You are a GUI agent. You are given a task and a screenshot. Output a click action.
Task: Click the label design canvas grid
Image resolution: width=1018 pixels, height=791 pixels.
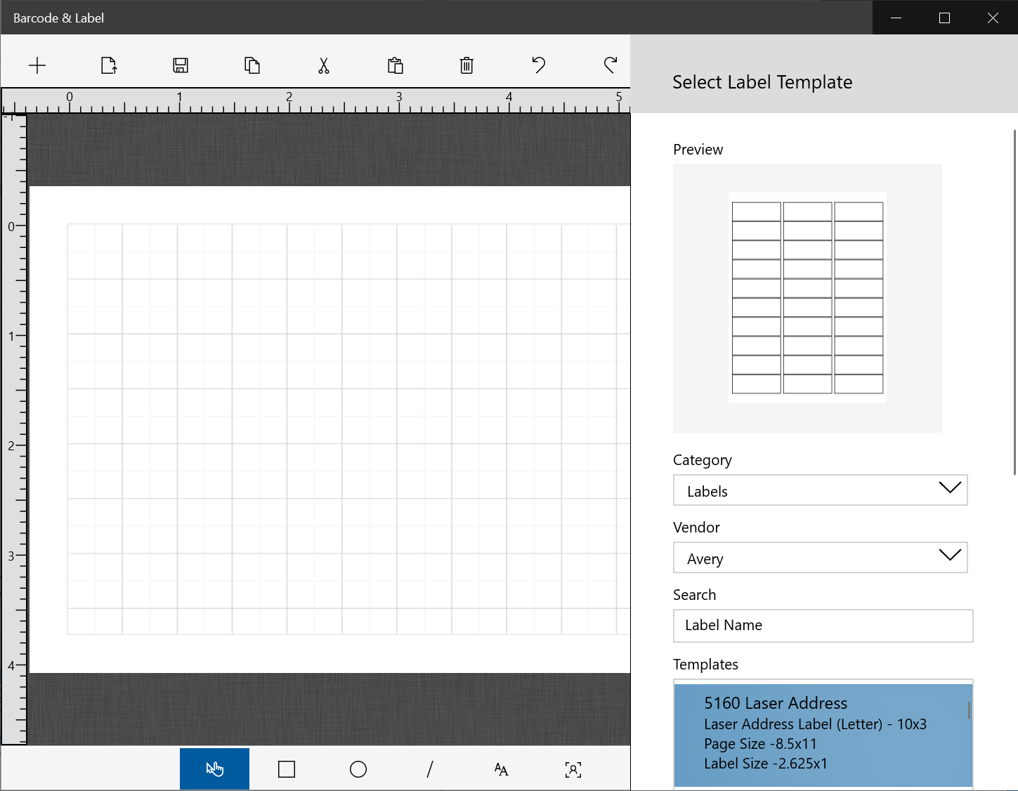tap(348, 429)
